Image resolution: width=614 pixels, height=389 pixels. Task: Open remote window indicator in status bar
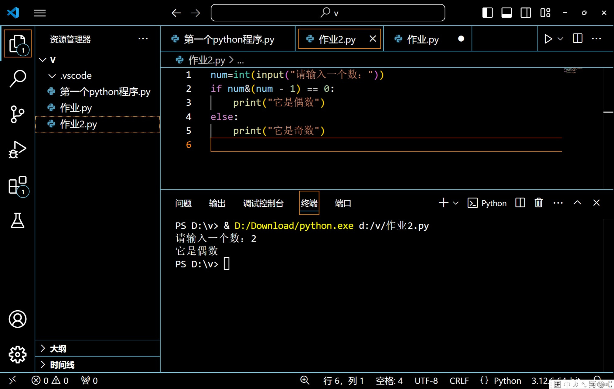[x=12, y=380]
